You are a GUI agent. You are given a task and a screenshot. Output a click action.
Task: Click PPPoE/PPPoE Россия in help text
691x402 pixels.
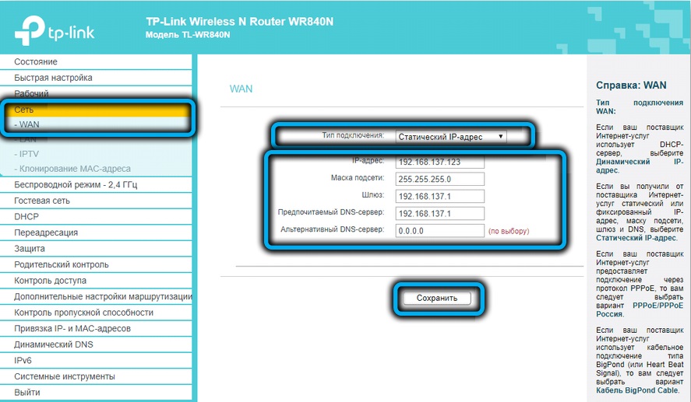(640, 309)
